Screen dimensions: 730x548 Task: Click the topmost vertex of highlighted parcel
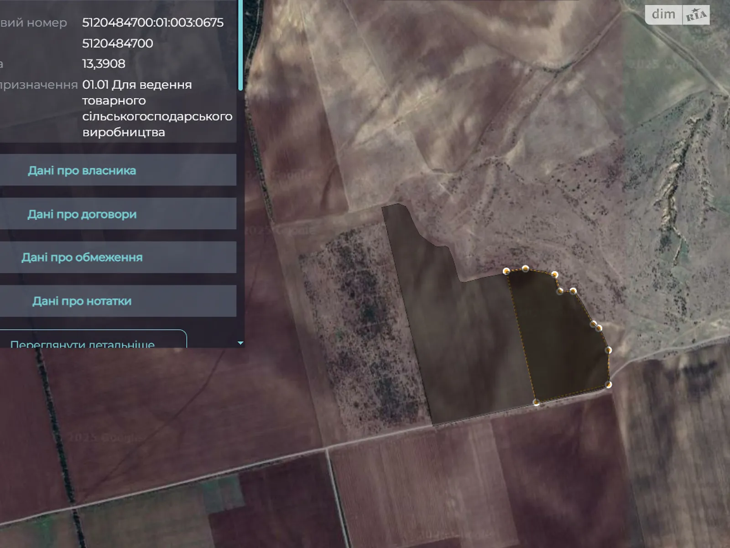[525, 269]
